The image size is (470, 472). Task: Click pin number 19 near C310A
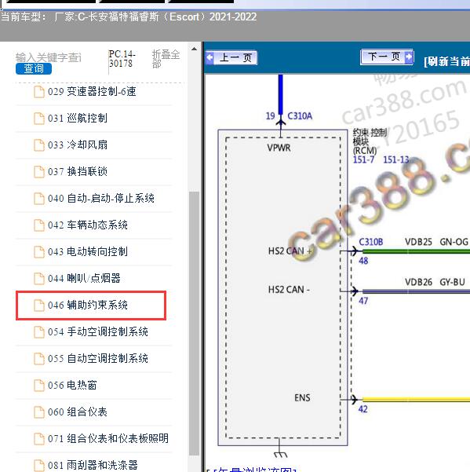click(271, 116)
